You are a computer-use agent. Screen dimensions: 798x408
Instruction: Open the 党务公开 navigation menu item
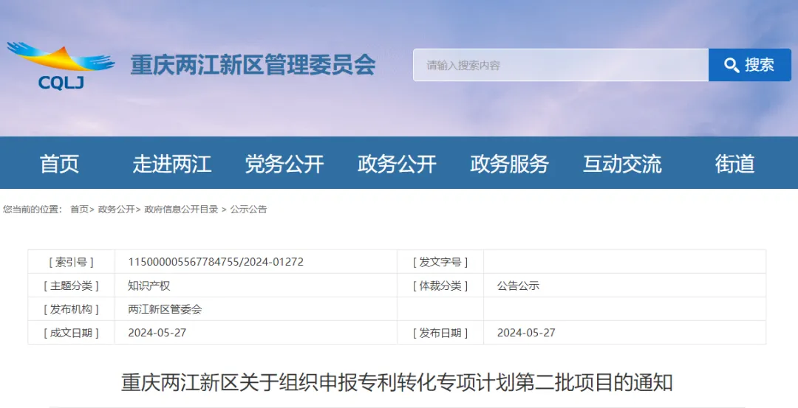tap(284, 164)
